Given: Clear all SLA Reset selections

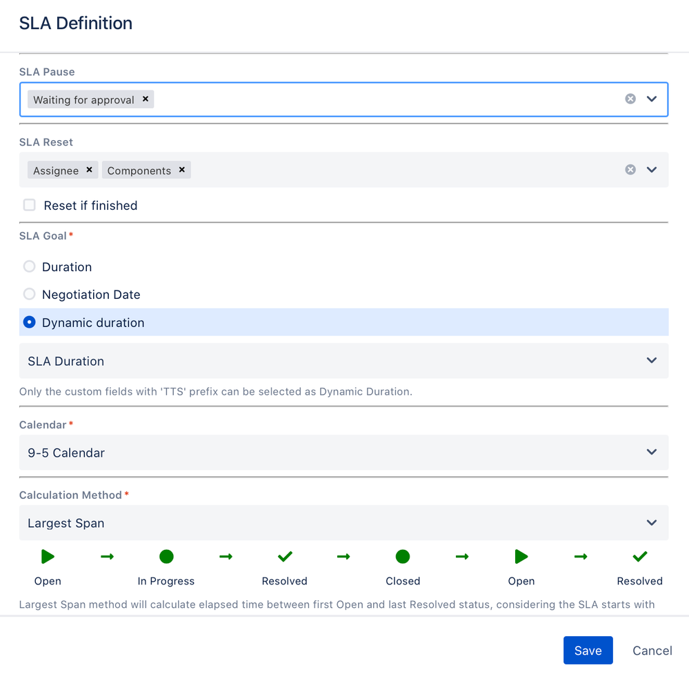Looking at the screenshot, I should coord(630,170).
